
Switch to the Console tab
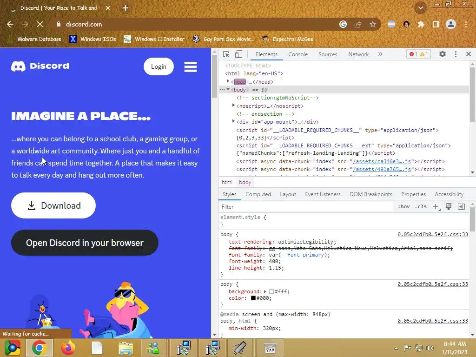[x=298, y=54]
